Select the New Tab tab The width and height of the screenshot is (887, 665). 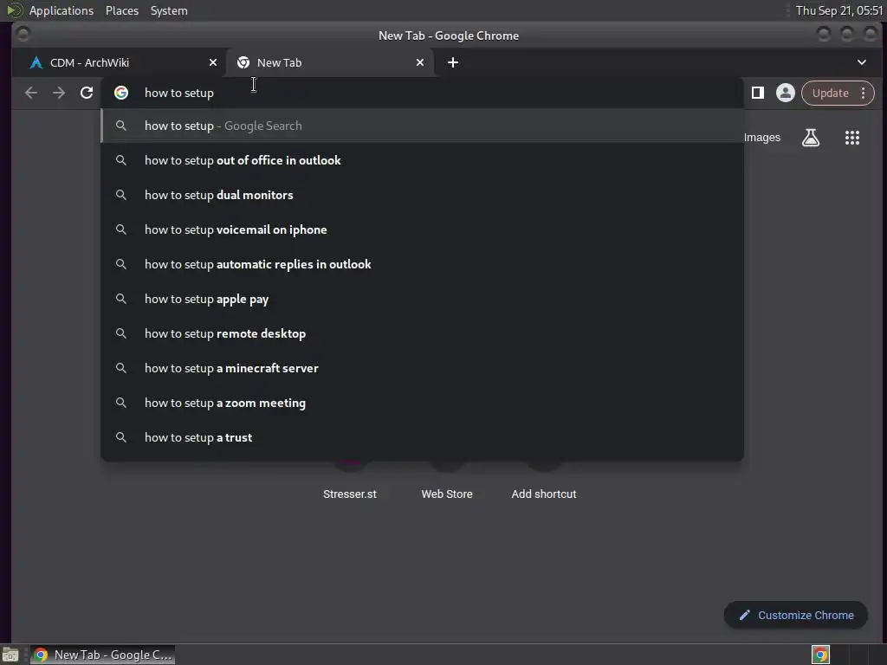[x=330, y=62]
